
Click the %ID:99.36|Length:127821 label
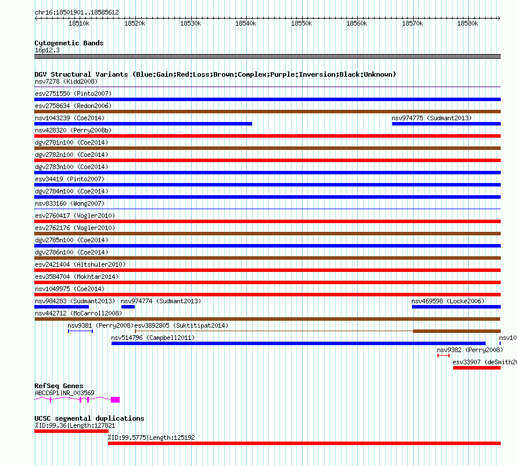(x=75, y=425)
